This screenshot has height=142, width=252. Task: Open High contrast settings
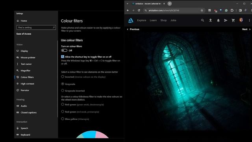25,84
